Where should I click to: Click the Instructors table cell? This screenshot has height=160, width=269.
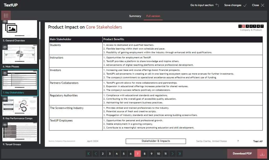coord(76,61)
